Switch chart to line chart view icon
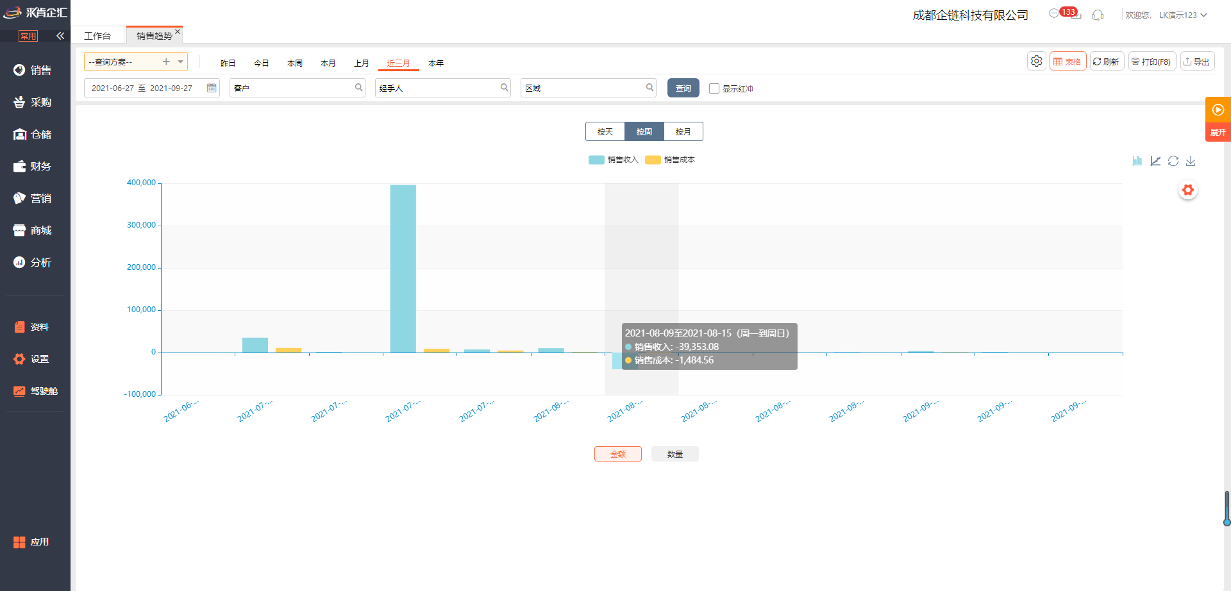 click(x=1155, y=161)
